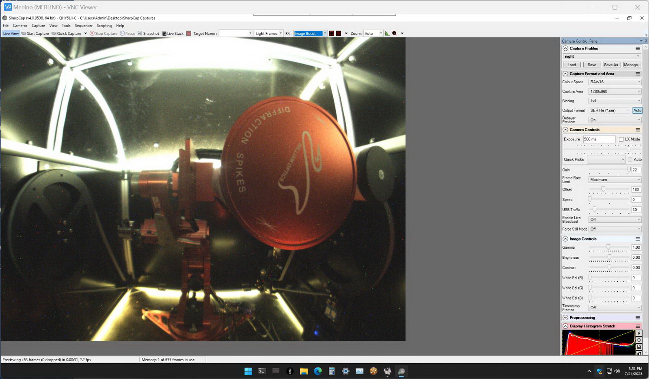Viewport: 649px width, 379px height.
Task: Click the Gain slider
Action: [x=609, y=170]
